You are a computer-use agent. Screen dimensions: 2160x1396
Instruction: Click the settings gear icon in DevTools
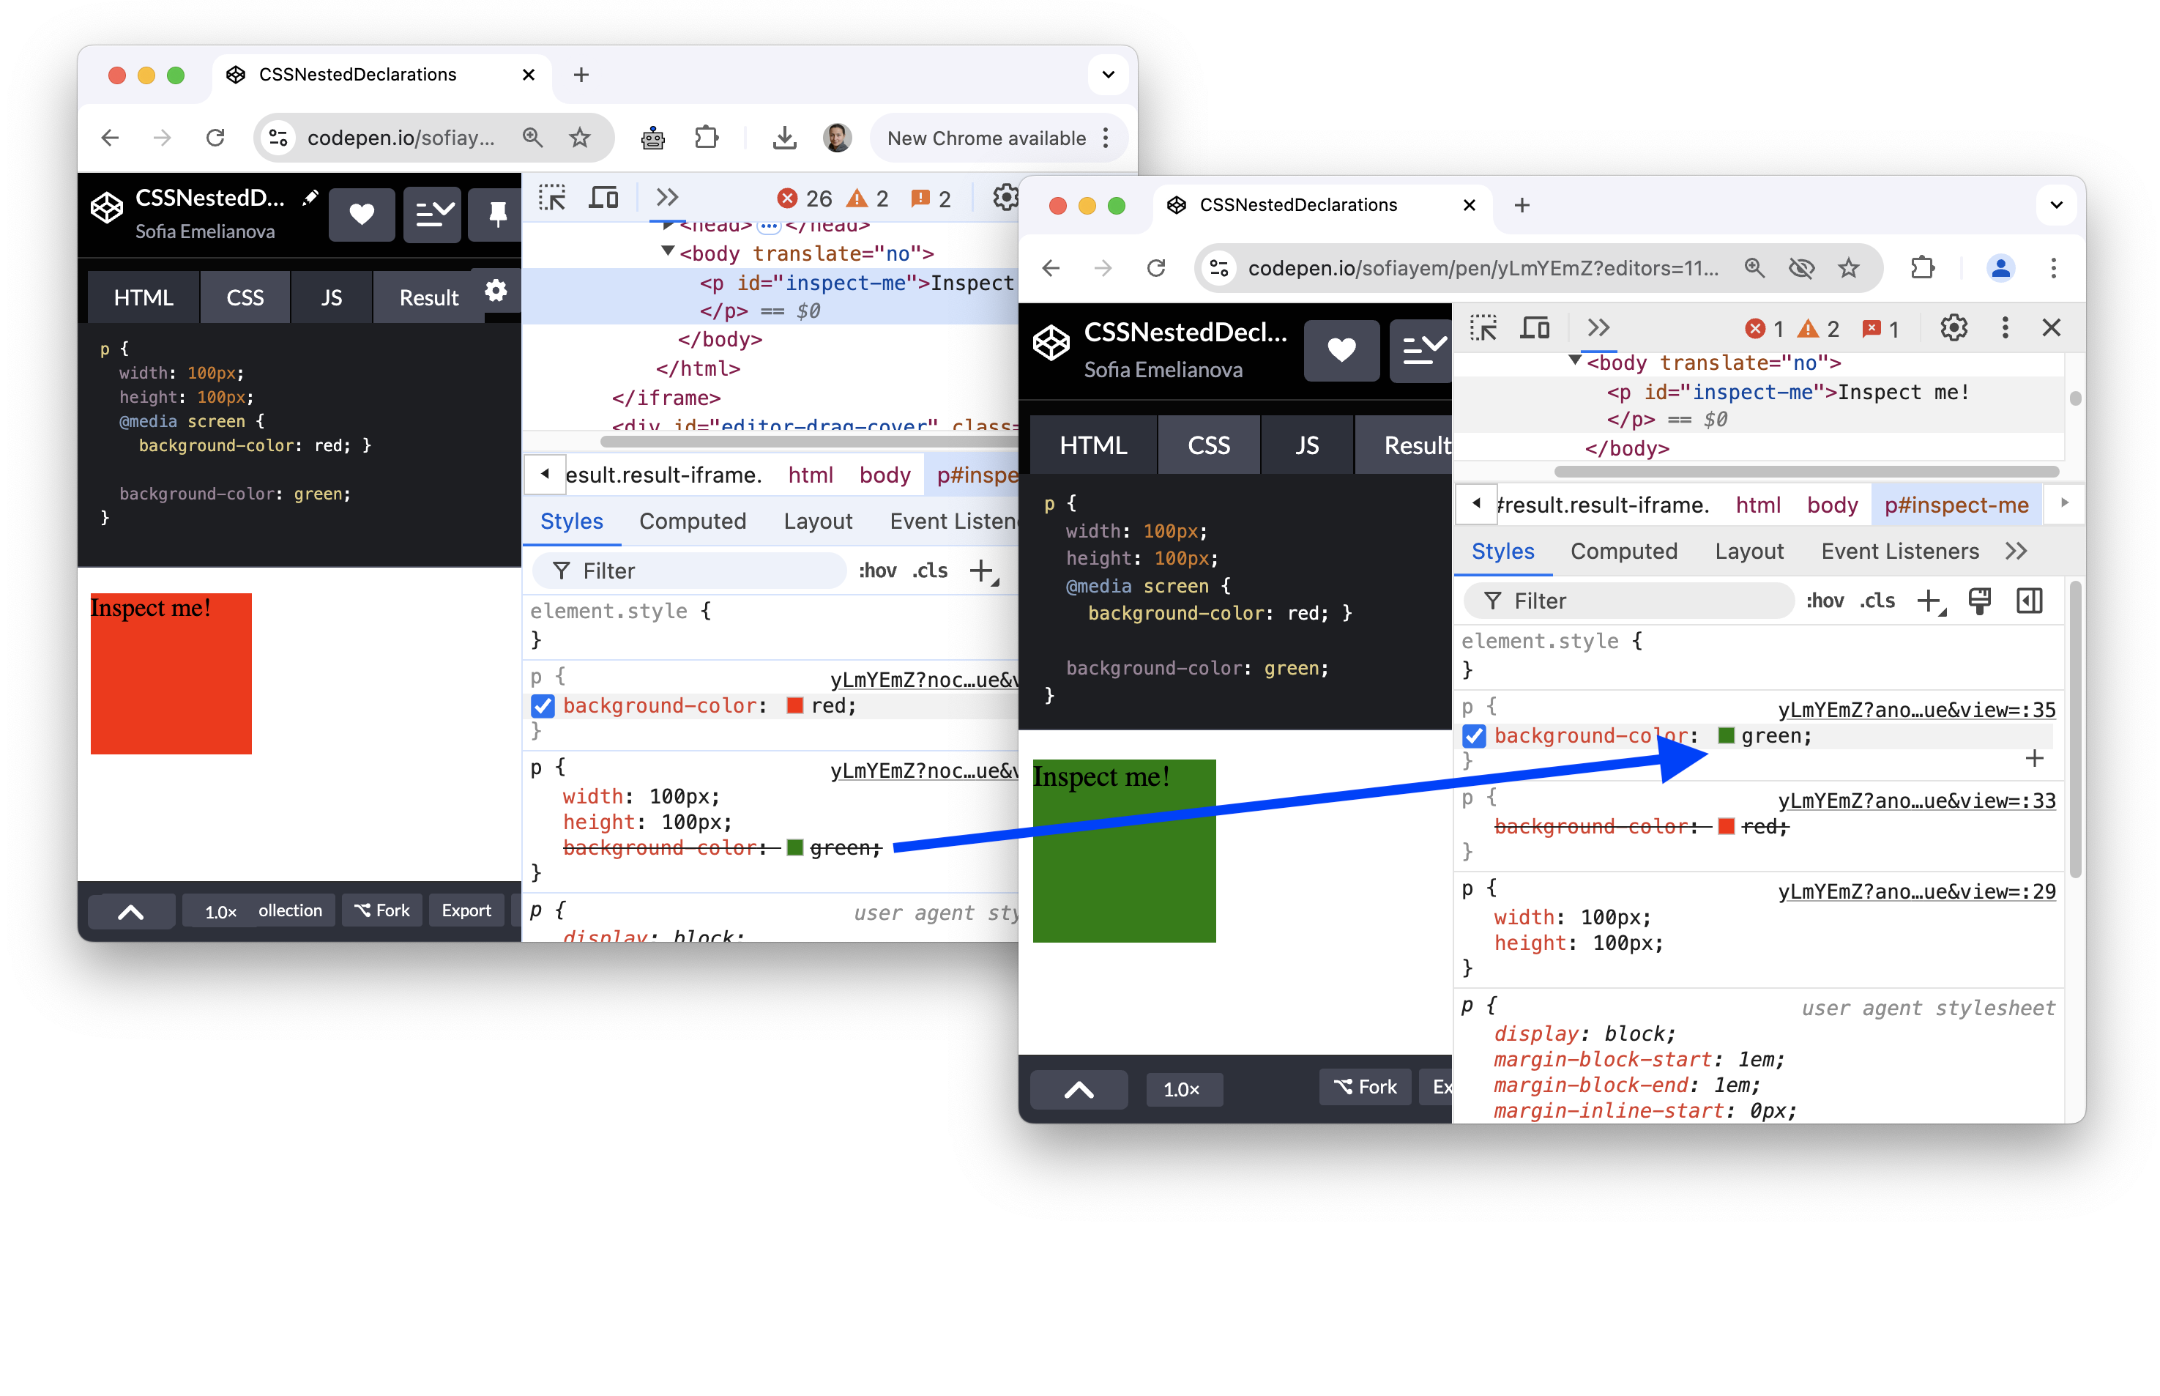pyautogui.click(x=1954, y=327)
